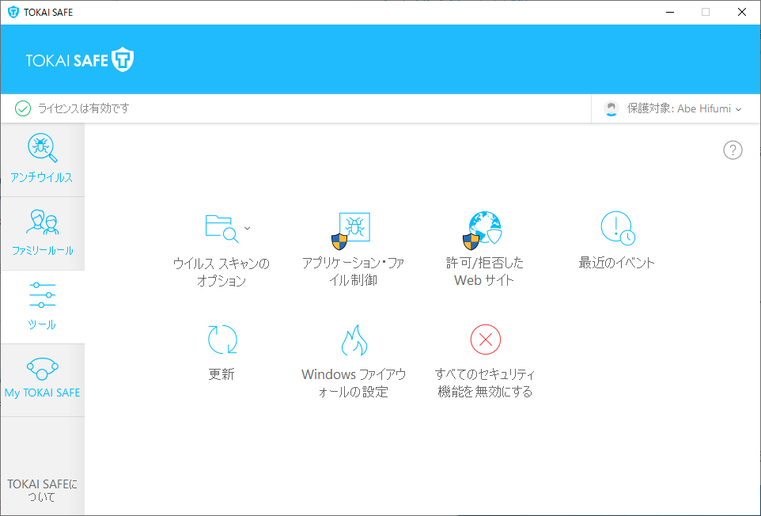Open the virus scan options folder icon
This screenshot has width=761, height=516.
point(221,227)
